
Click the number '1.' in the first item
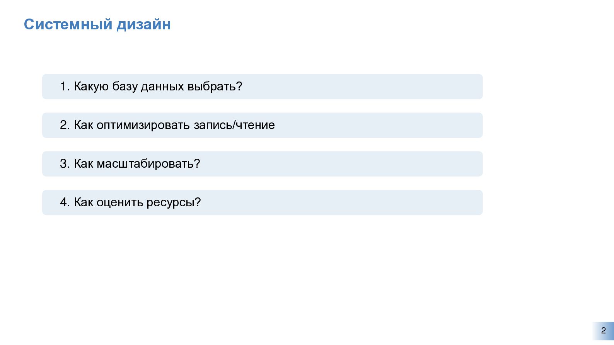point(65,86)
